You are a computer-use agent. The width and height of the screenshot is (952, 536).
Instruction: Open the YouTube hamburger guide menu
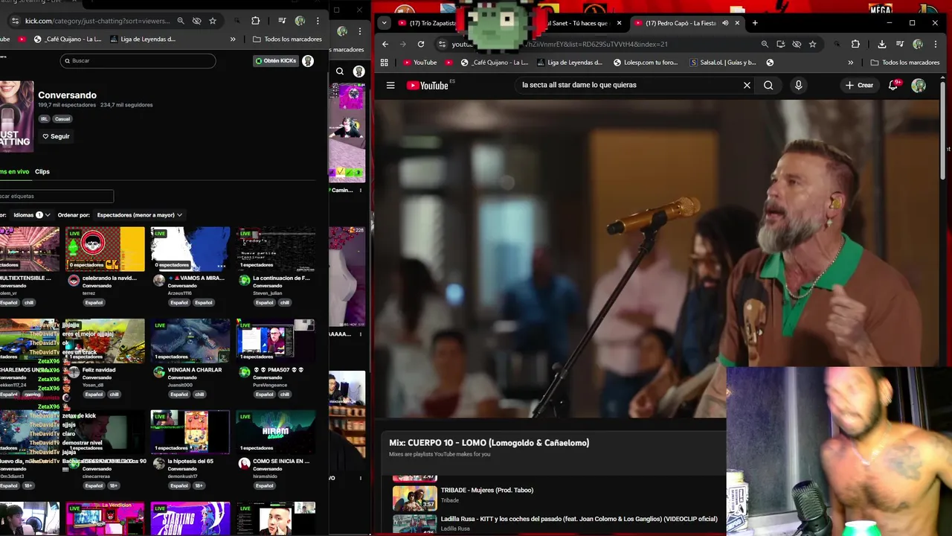click(390, 85)
